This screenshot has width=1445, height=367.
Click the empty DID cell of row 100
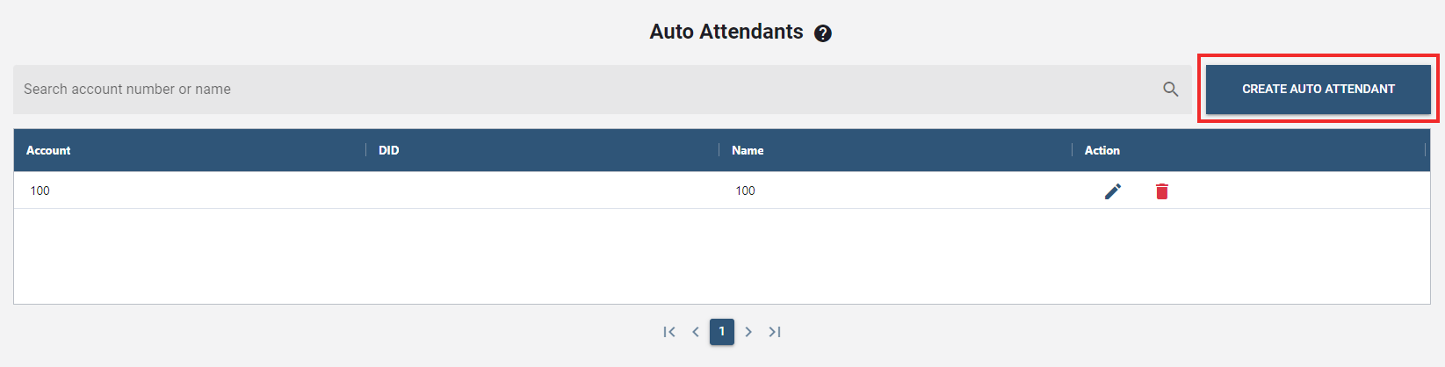tap(542, 191)
